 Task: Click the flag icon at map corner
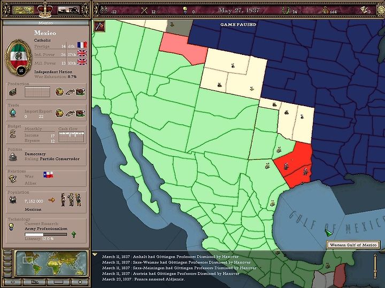[x=99, y=26]
